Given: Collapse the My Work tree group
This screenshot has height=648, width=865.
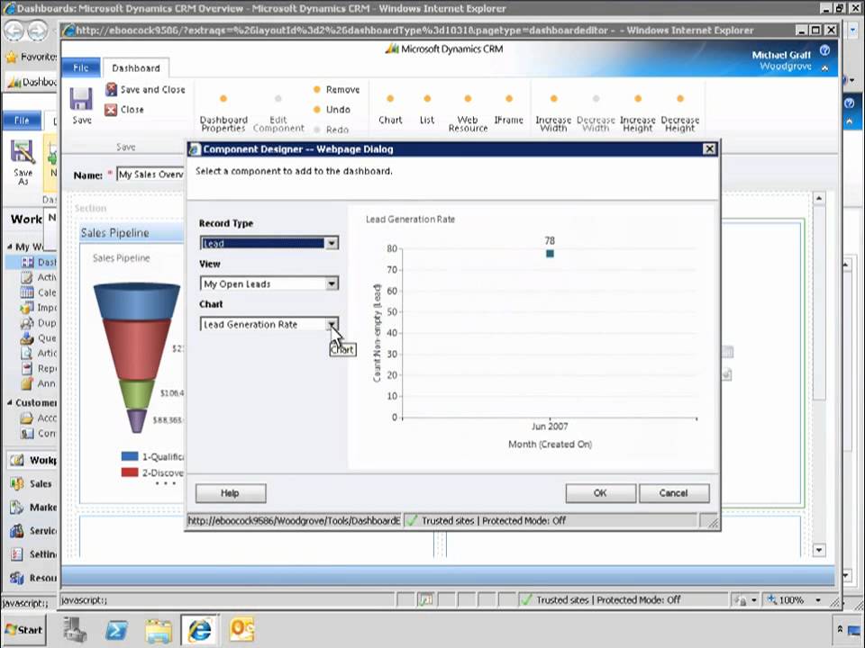Looking at the screenshot, I should [x=9, y=247].
